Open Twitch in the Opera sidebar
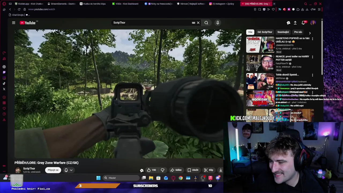Image resolution: width=343 pixels, height=193 pixels. 4,72
